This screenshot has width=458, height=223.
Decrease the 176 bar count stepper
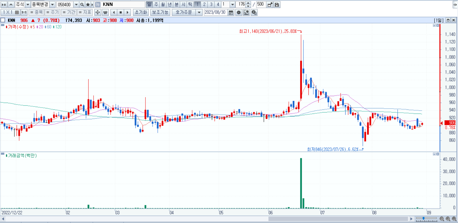[248, 6]
